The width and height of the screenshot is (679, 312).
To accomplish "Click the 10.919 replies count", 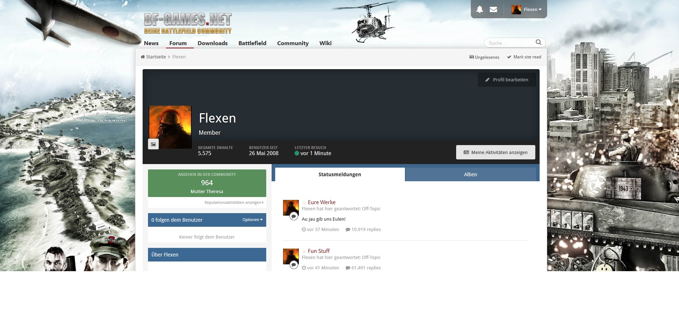I will (363, 230).
